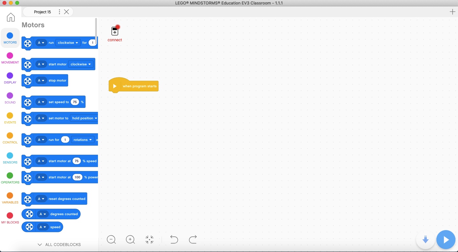Open clockwise dropdown on start motor block
Screen dimensions: 458x252
[81, 64]
